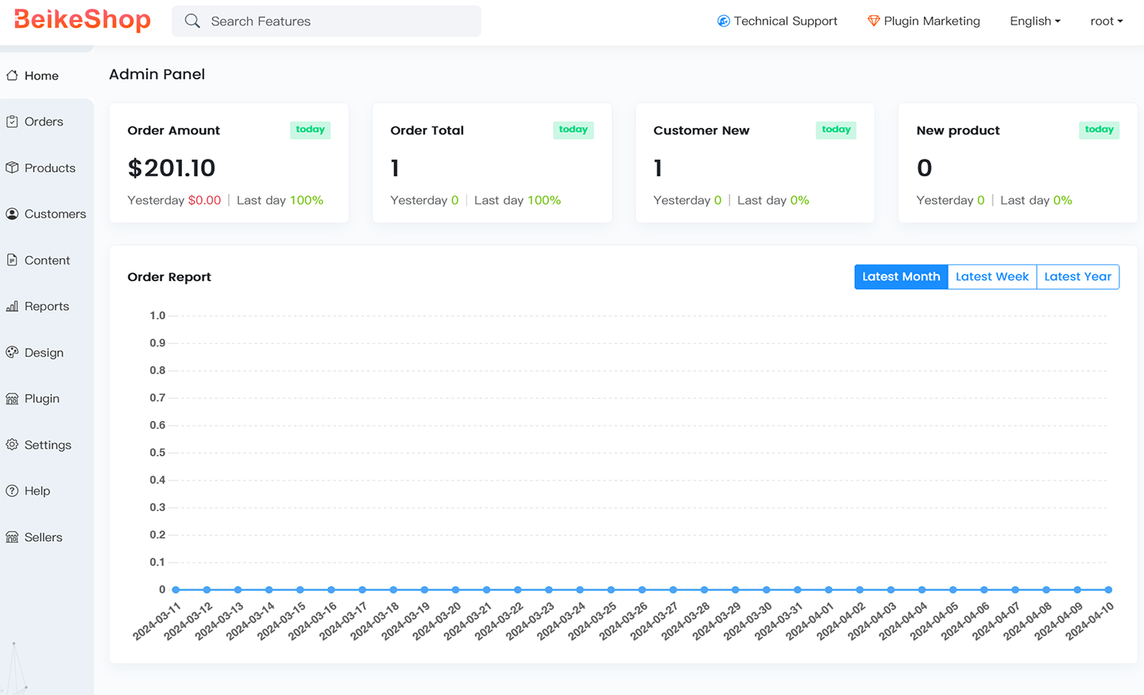Click the 0.5 y-axis label
The image size is (1144, 695).
[x=157, y=453]
